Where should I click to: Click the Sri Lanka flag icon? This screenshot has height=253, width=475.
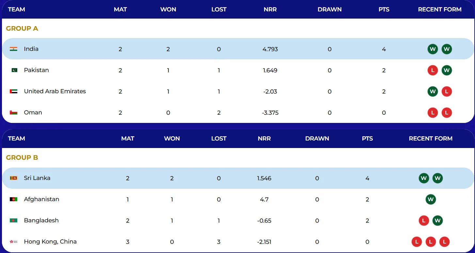[13, 178]
